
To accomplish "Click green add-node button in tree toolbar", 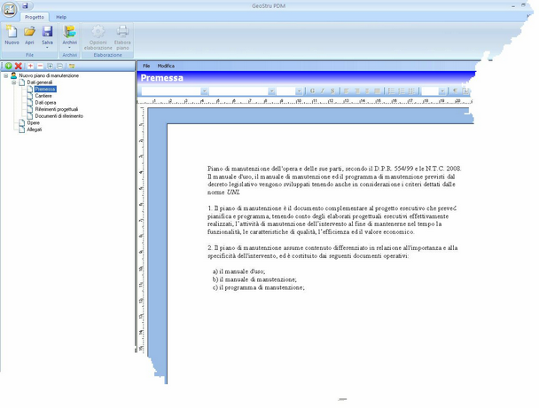I will point(9,66).
